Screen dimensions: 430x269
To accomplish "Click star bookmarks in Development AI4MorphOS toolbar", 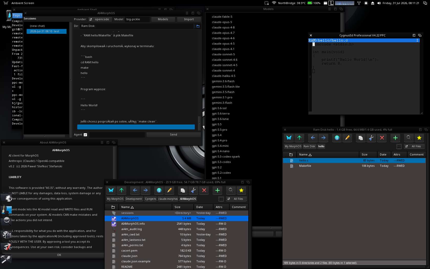I will pyautogui.click(x=241, y=190).
